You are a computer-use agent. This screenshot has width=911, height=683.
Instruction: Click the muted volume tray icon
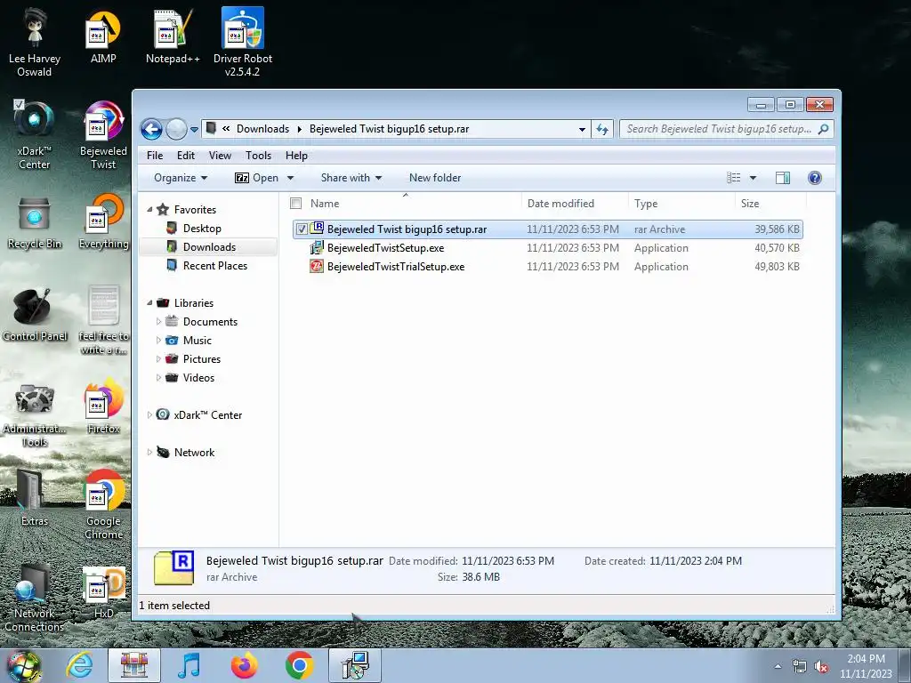(821, 667)
